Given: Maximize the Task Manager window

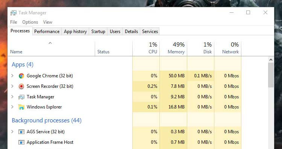Looking at the screenshot, I should (x=248, y=12).
